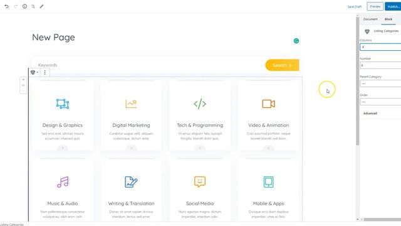This screenshot has width=401, height=226.
Task: Click Save Draft link
Action: pos(355,7)
